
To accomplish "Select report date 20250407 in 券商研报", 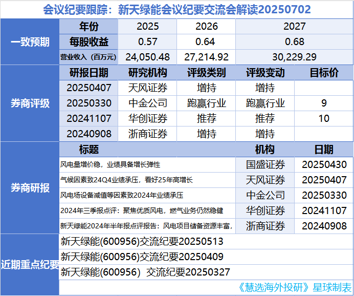I will 324,180.
